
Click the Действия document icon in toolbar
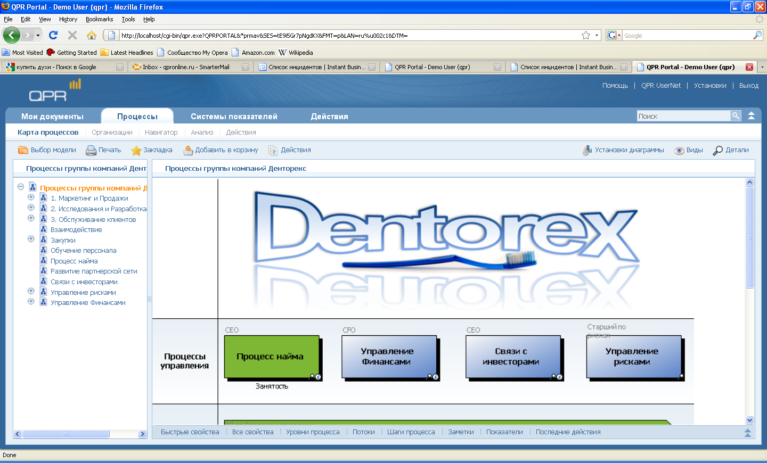(273, 150)
